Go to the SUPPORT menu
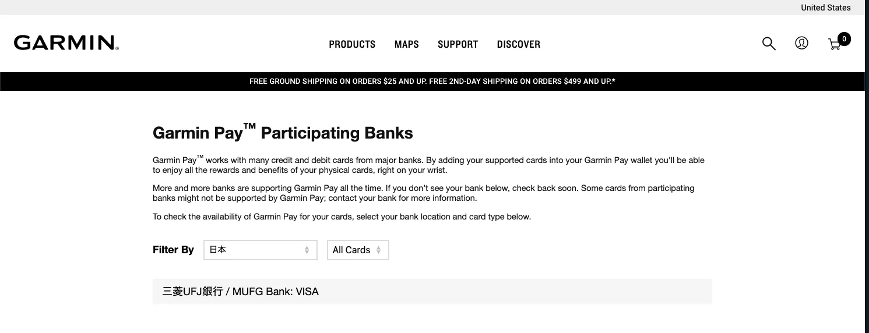The width and height of the screenshot is (869, 333). pos(458,44)
